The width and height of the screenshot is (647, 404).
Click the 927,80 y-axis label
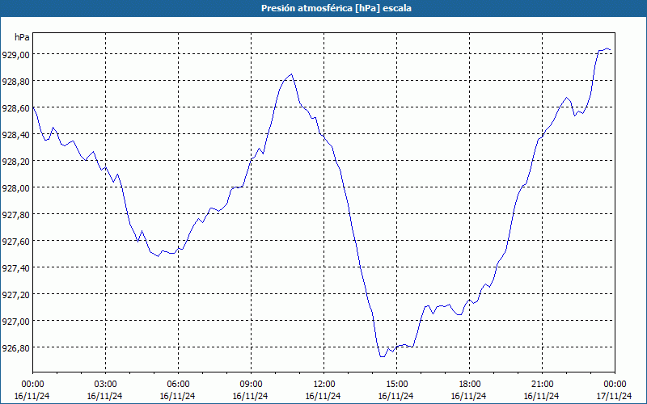pos(16,215)
